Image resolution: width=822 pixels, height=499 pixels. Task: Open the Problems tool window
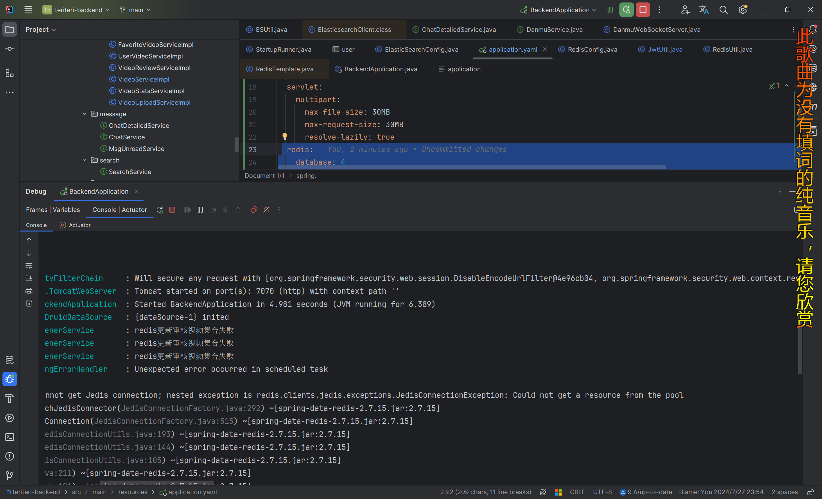pyautogui.click(x=10, y=456)
